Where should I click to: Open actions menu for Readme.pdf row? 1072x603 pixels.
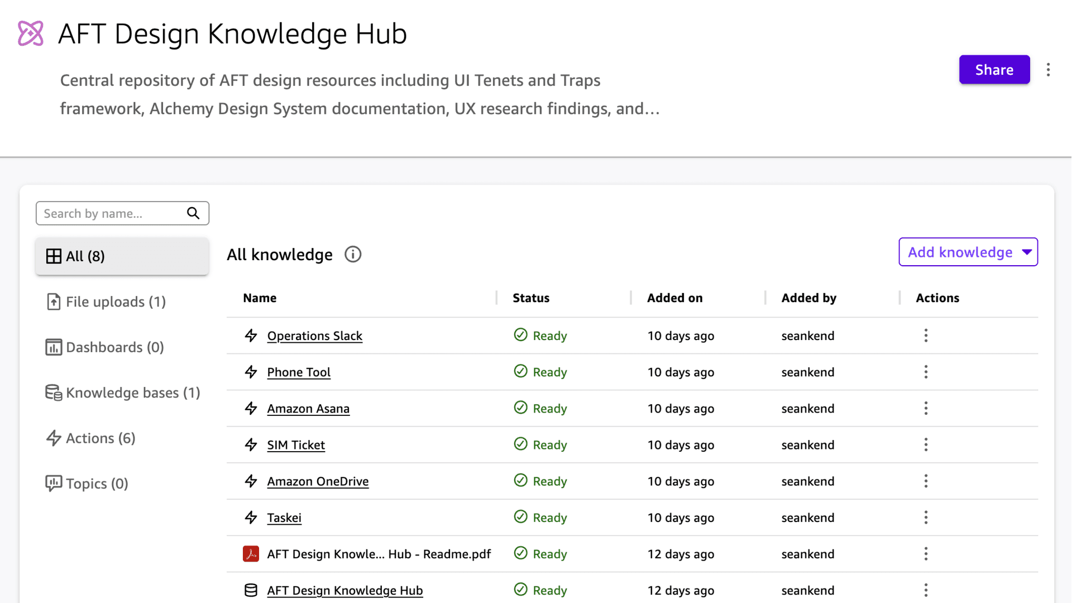click(x=926, y=554)
